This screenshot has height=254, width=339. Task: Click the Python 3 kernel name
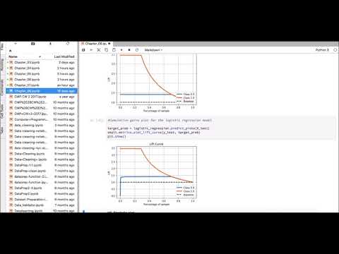click(322, 50)
